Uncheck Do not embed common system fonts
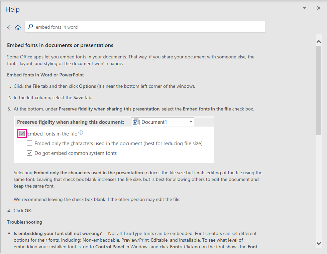 coord(29,153)
